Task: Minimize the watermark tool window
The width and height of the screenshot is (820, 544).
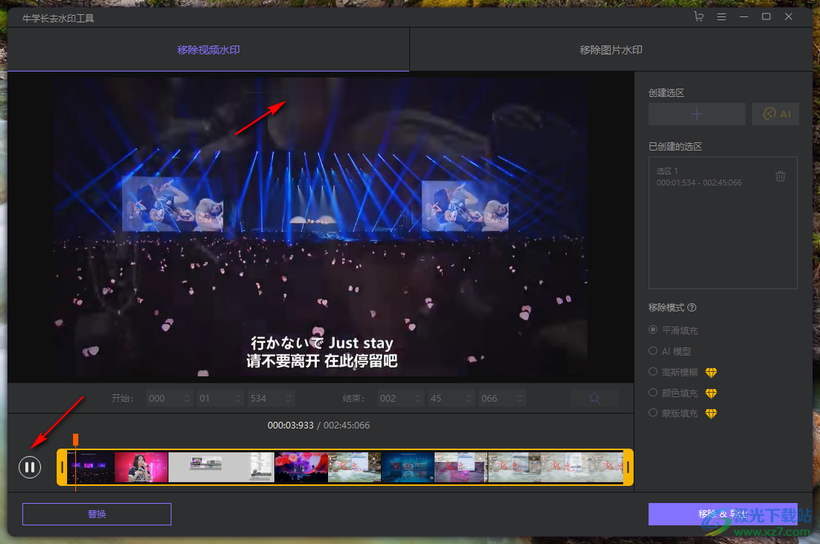Action: coord(744,16)
